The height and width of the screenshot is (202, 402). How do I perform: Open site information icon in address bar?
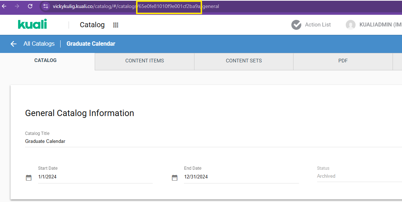tap(46, 6)
